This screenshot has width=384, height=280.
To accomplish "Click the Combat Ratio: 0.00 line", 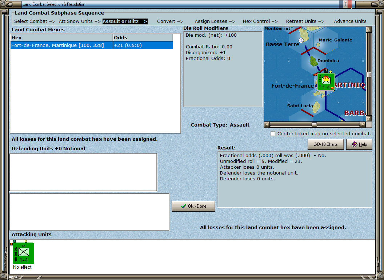I will [x=209, y=47].
